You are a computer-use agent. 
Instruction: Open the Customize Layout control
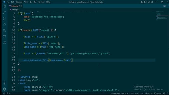[152, 2]
